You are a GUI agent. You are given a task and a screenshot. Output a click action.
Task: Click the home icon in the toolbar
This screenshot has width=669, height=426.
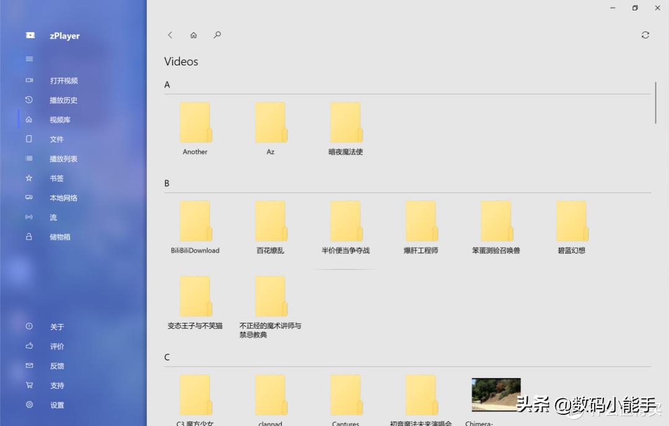click(x=193, y=35)
